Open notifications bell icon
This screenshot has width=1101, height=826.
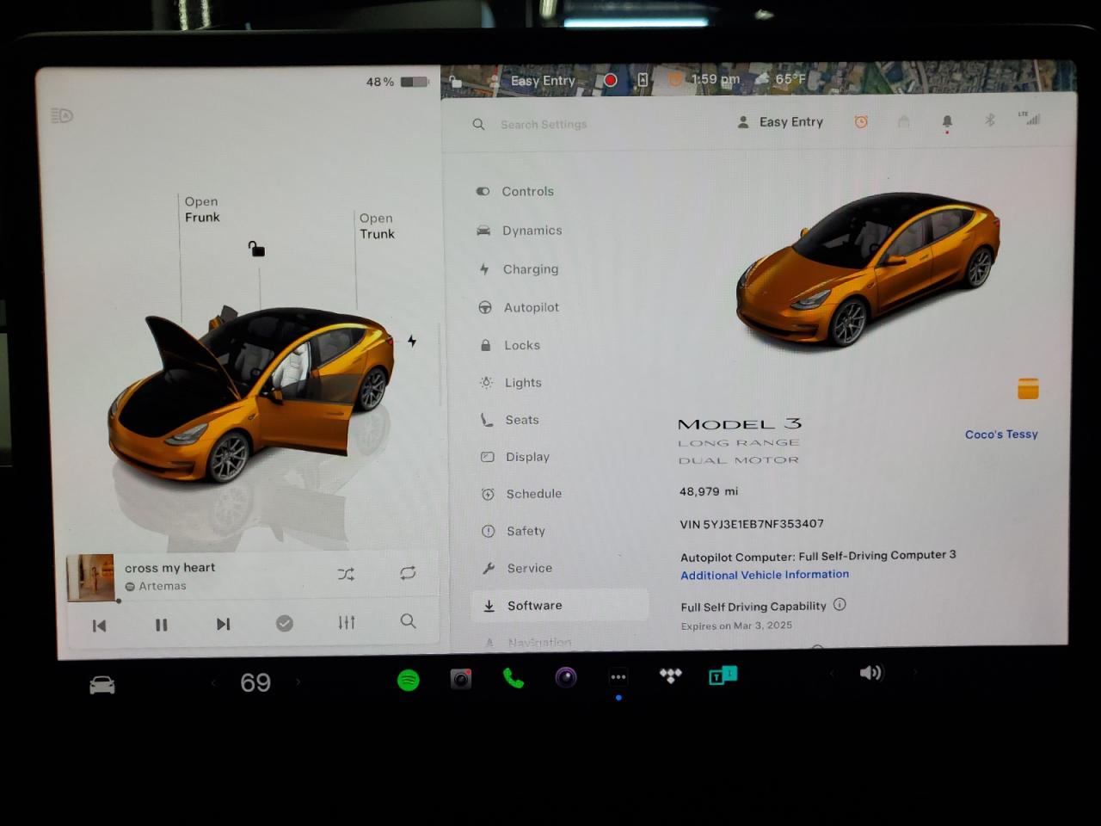(x=947, y=122)
